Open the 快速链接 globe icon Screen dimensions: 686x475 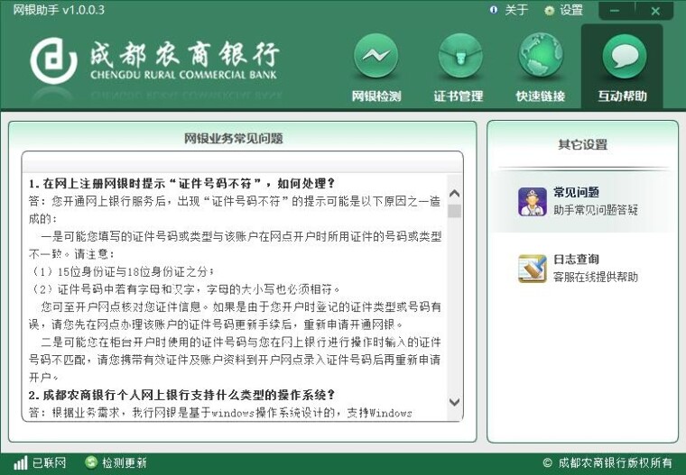[x=541, y=56]
